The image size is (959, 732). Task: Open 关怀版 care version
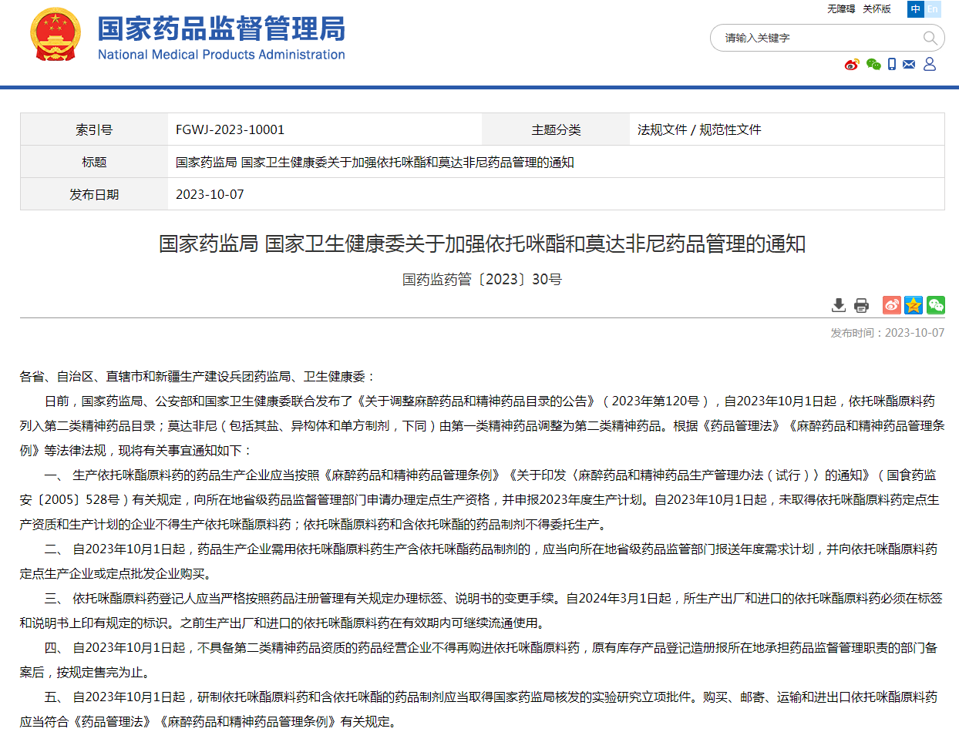tap(877, 9)
